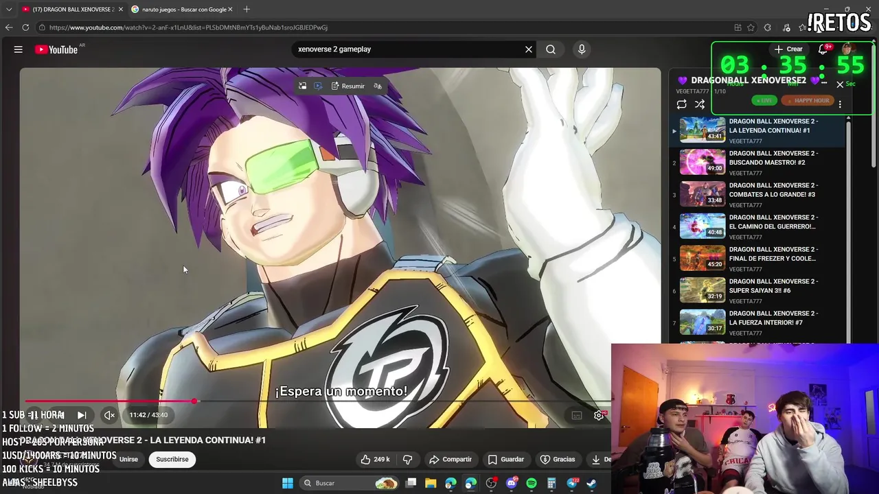Open Task View on taskbar
The width and height of the screenshot is (879, 494).
coord(411,483)
